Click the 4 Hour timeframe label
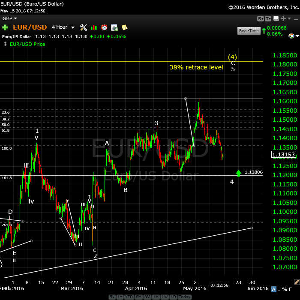This screenshot has height=300, width=300. click(60, 27)
